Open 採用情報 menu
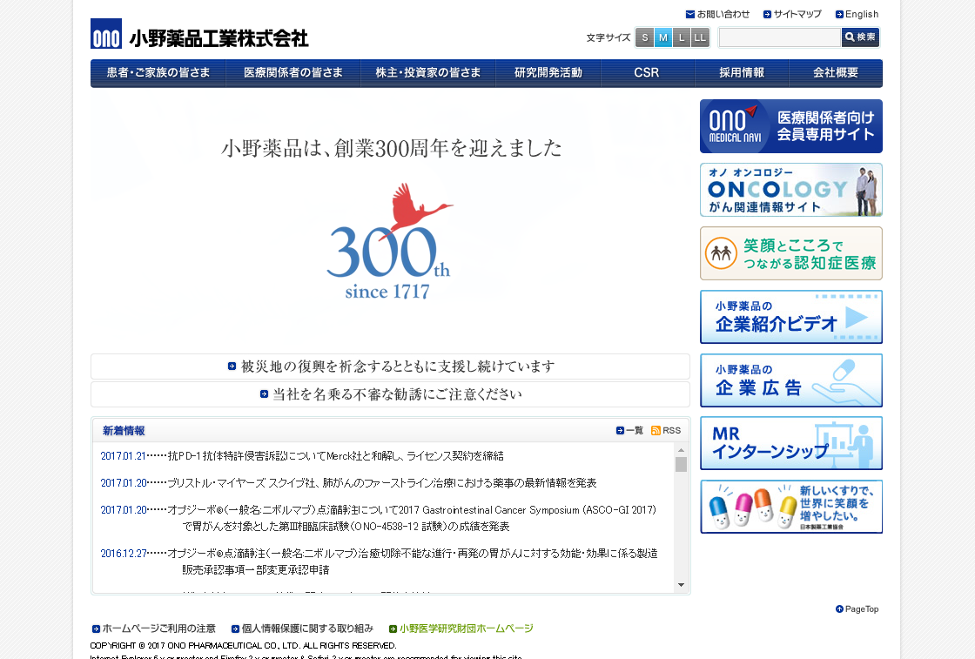 (x=742, y=73)
